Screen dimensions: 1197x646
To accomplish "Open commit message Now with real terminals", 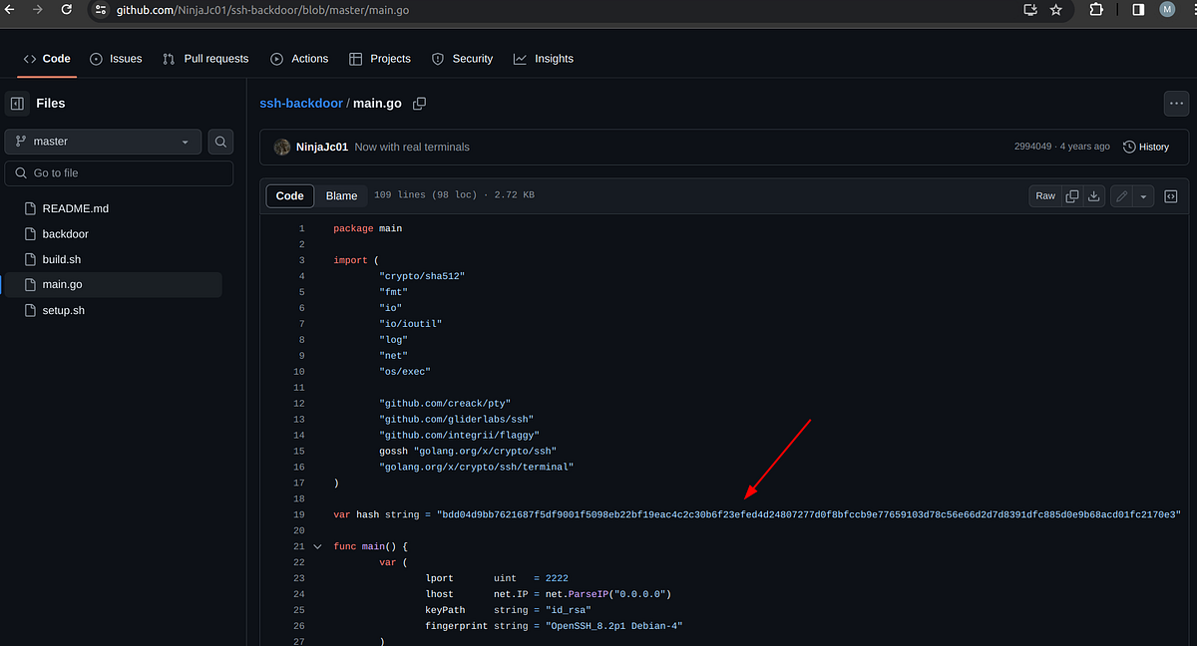I will pos(412,147).
